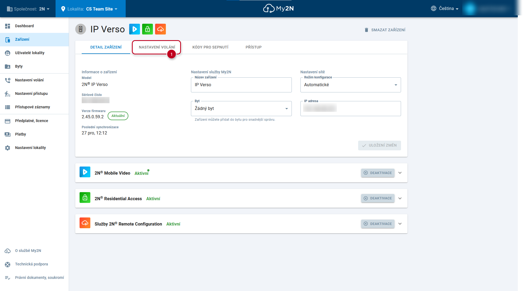
Task: Click the 2N Residential Access row lock icon
Action: point(85,198)
